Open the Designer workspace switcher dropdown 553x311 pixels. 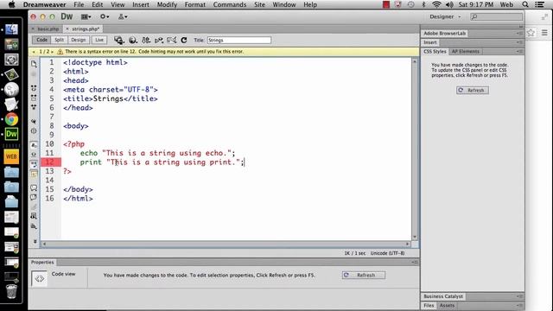(x=445, y=16)
